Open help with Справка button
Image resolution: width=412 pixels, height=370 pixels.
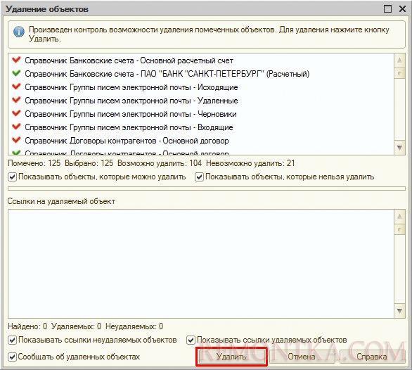(372, 357)
